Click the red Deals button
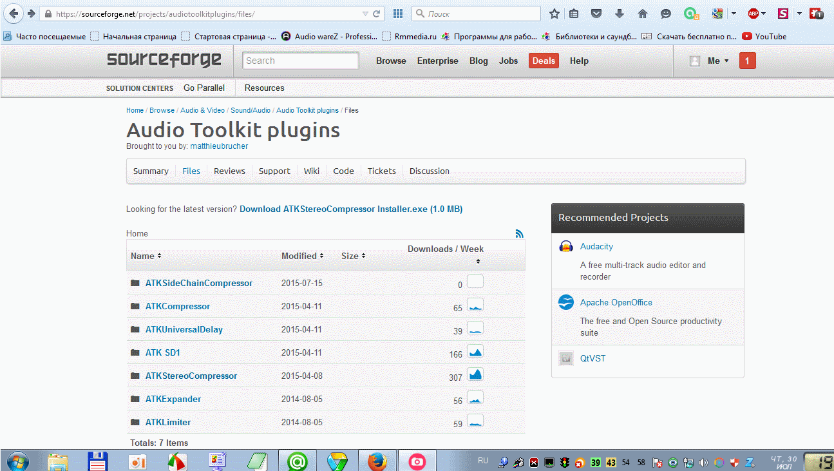 coord(544,61)
